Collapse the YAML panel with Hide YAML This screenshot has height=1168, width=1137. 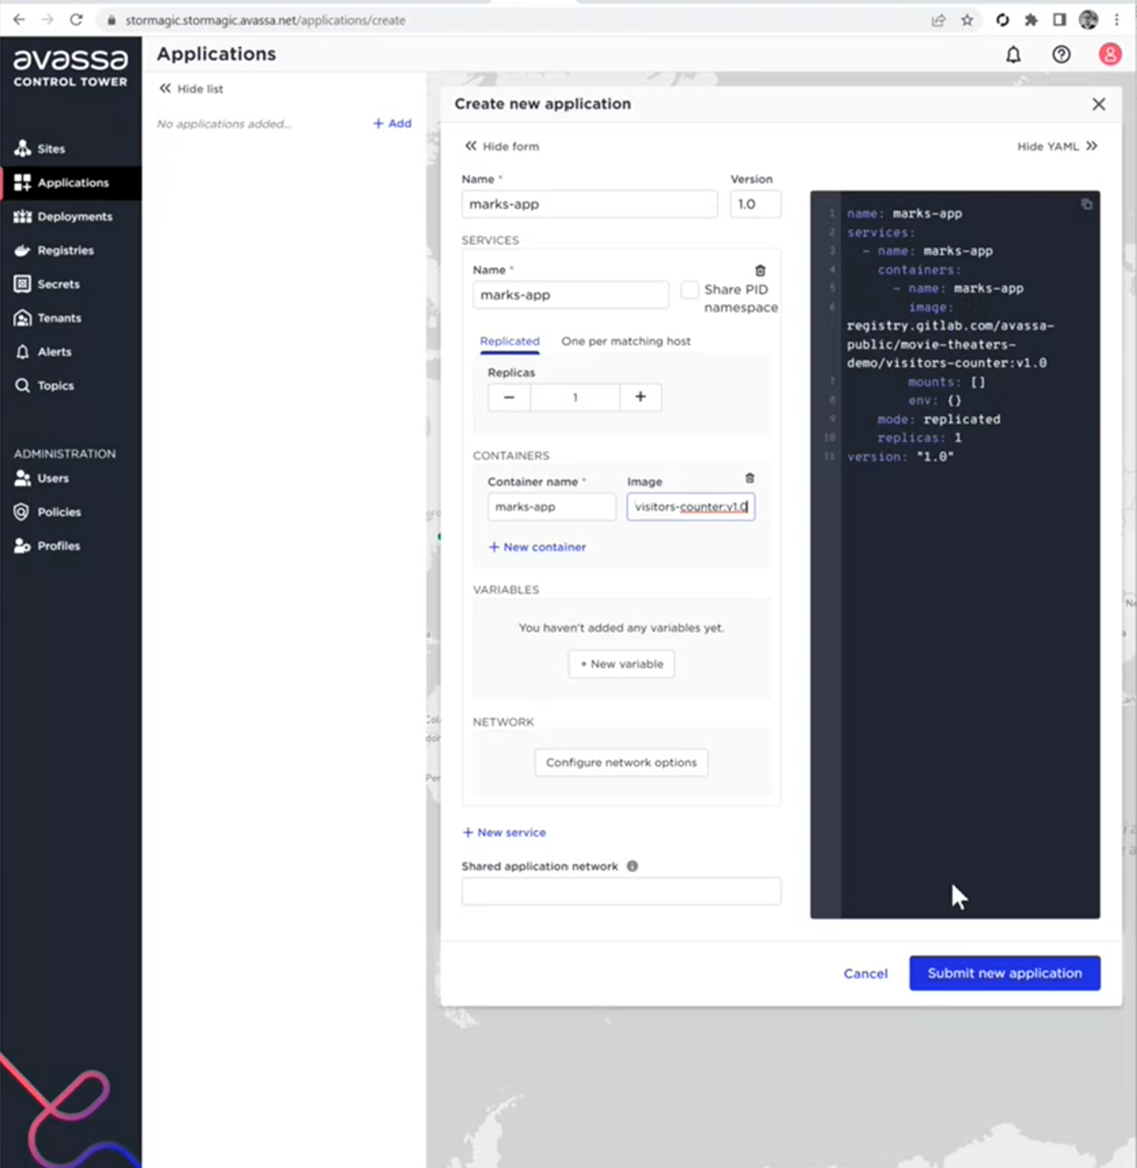click(1057, 146)
